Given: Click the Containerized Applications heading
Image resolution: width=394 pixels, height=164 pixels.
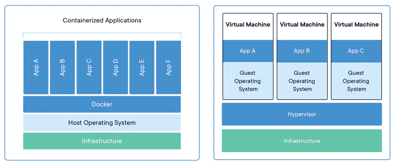Looking at the screenshot, I should click(x=102, y=20).
